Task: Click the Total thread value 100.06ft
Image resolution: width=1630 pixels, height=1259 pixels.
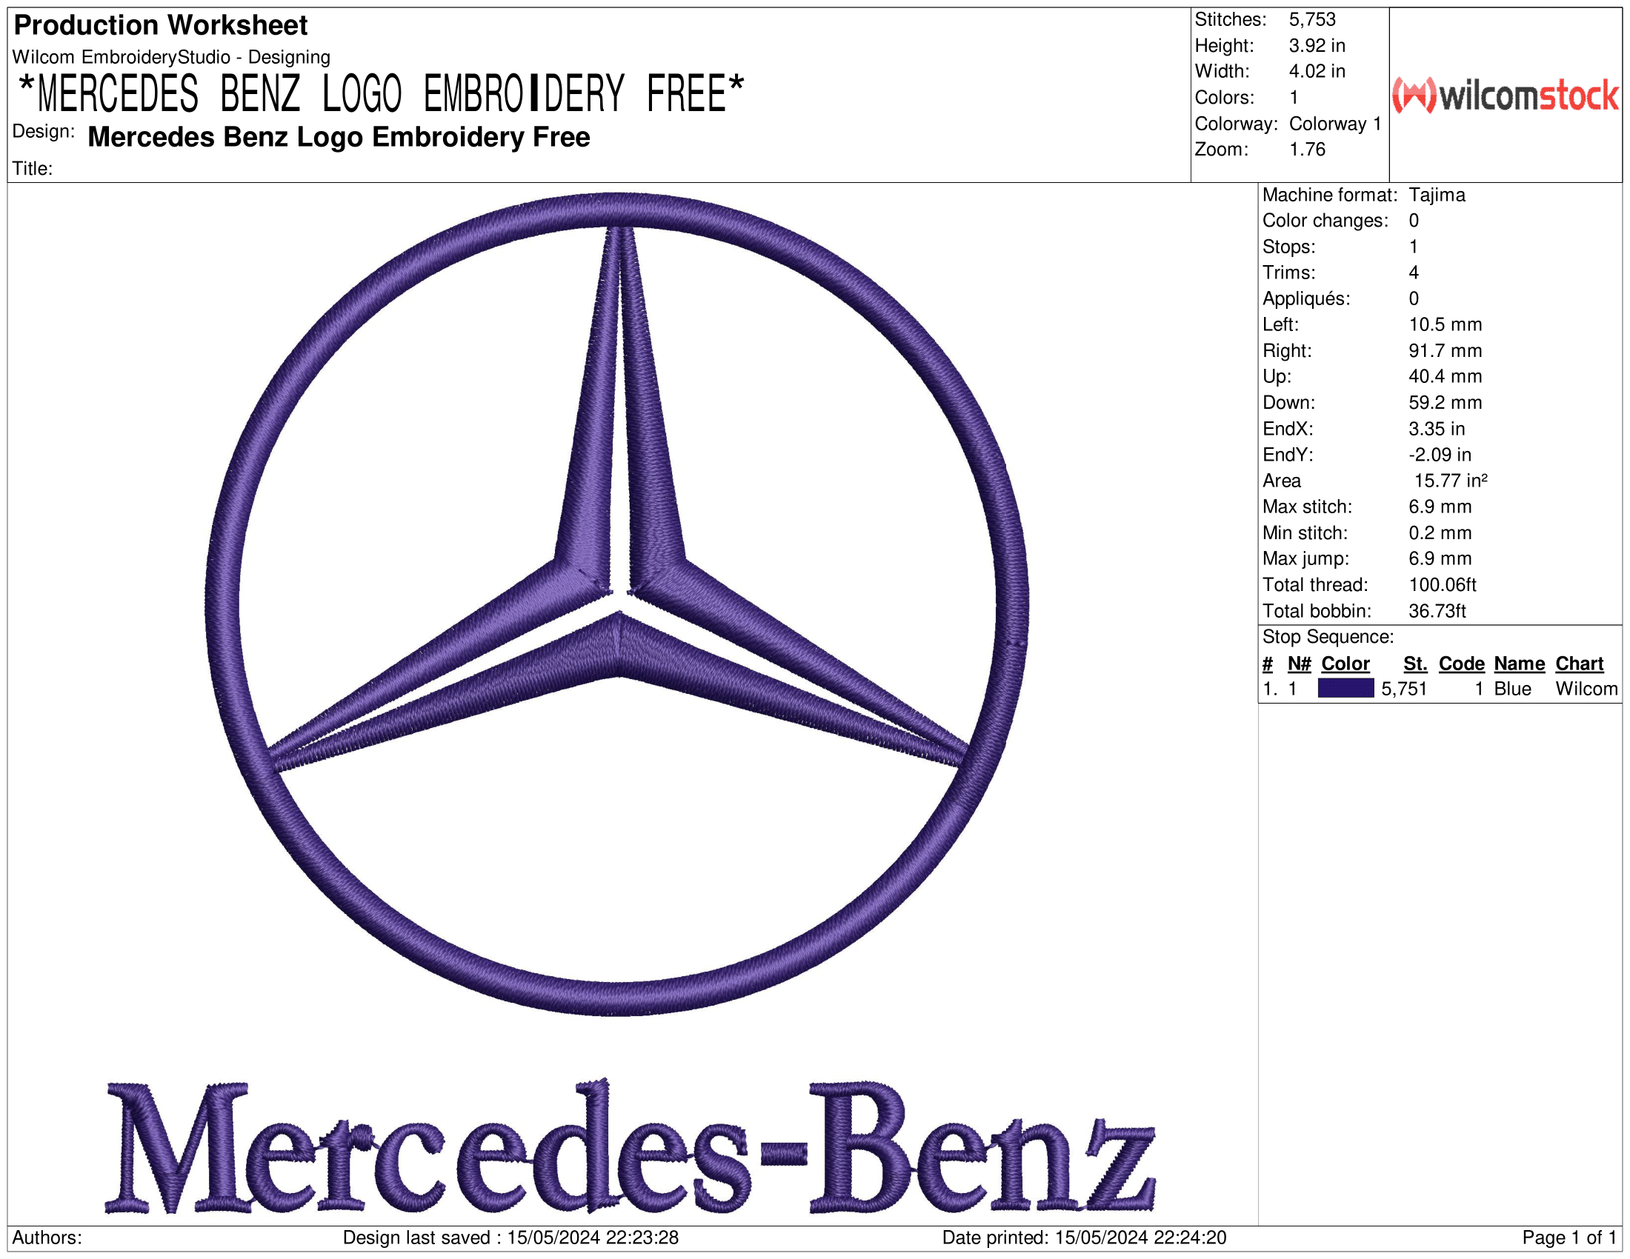Action: 1442,585
